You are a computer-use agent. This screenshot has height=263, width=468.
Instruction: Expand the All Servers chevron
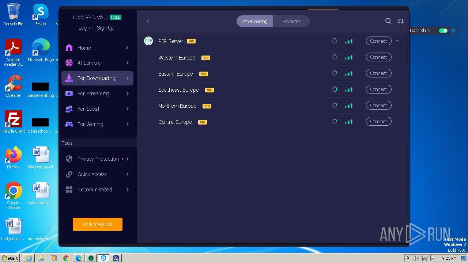click(127, 63)
